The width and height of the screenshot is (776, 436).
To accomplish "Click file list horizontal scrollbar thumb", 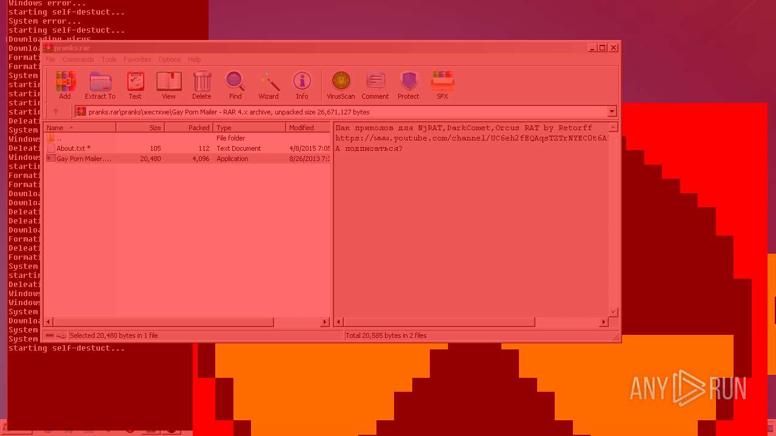I will tap(163, 322).
